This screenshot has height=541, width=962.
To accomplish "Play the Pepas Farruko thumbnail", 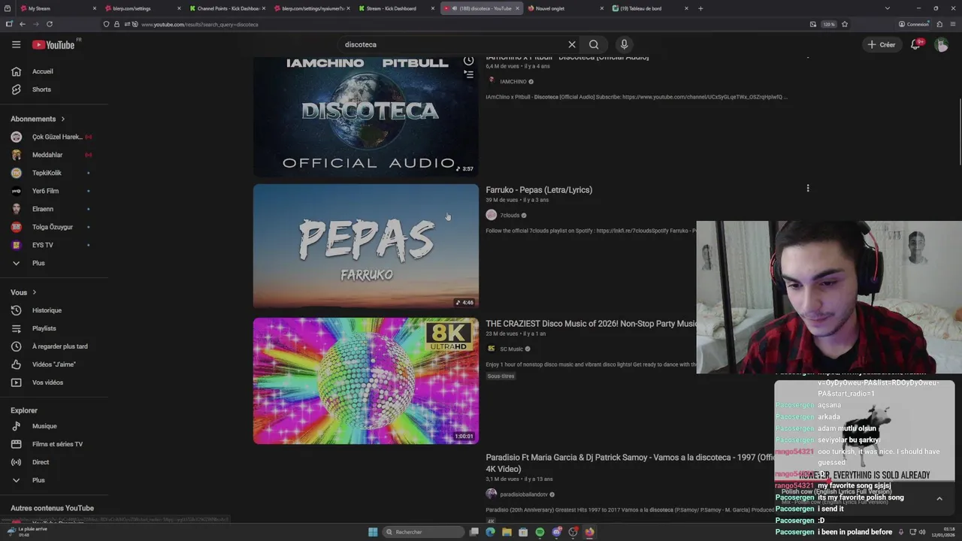I will coord(365,246).
